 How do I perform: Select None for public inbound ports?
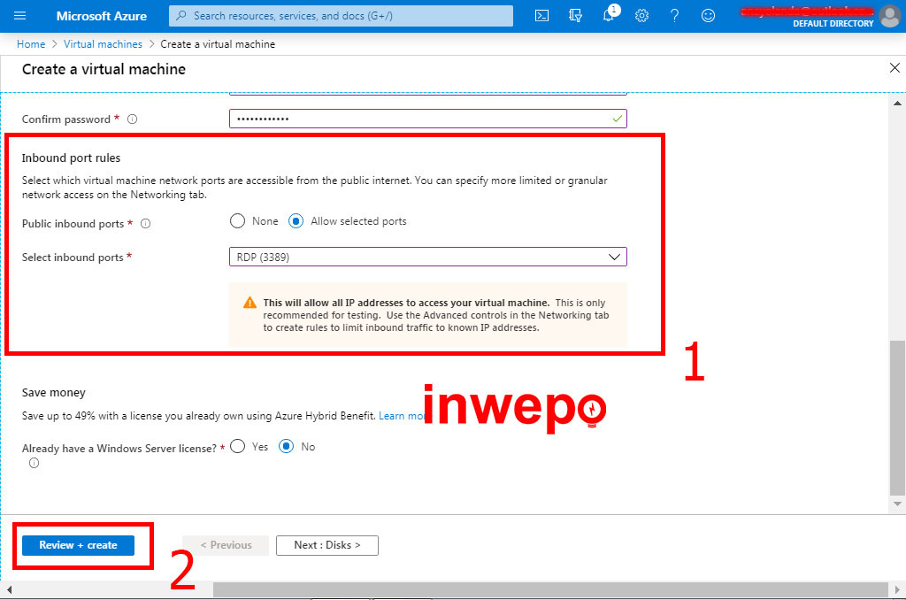[237, 221]
